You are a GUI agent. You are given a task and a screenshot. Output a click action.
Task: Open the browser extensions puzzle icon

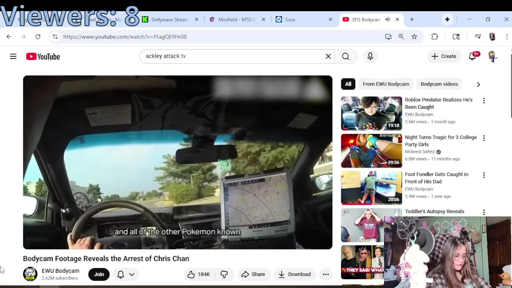tap(435, 37)
